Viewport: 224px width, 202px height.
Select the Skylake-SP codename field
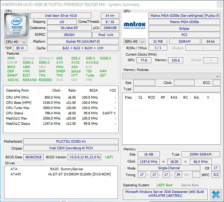69,28
